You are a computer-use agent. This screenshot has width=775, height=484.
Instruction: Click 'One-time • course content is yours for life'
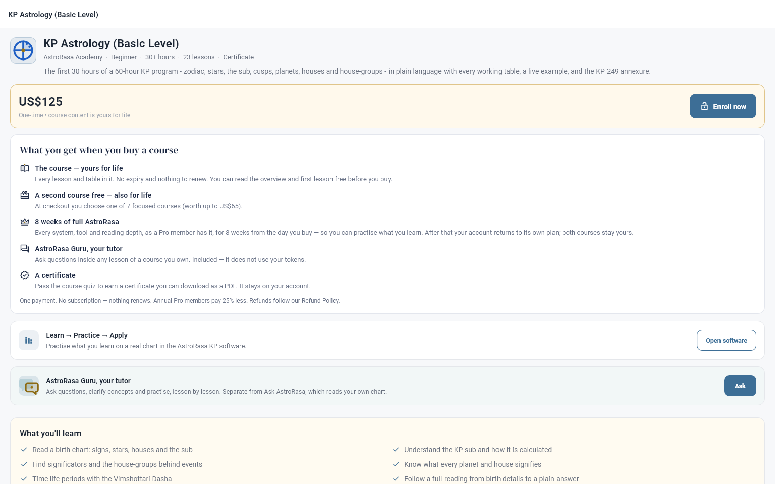(75, 115)
